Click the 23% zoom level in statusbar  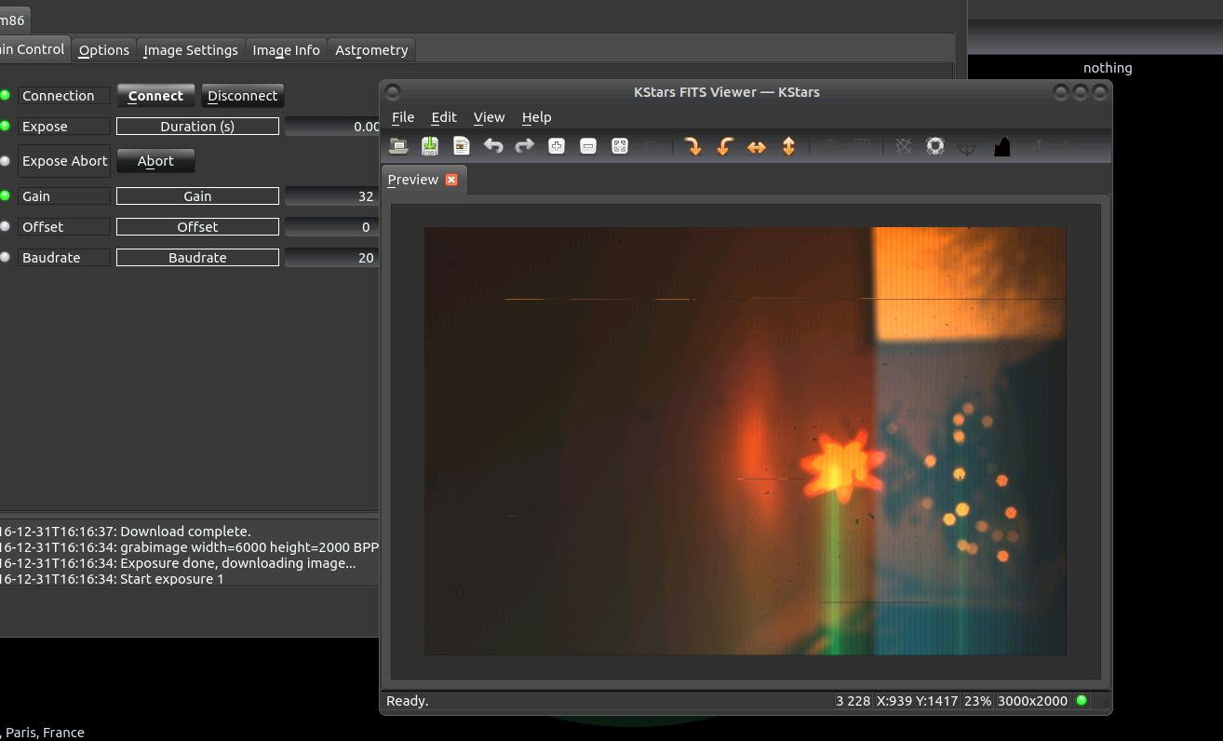[977, 701]
